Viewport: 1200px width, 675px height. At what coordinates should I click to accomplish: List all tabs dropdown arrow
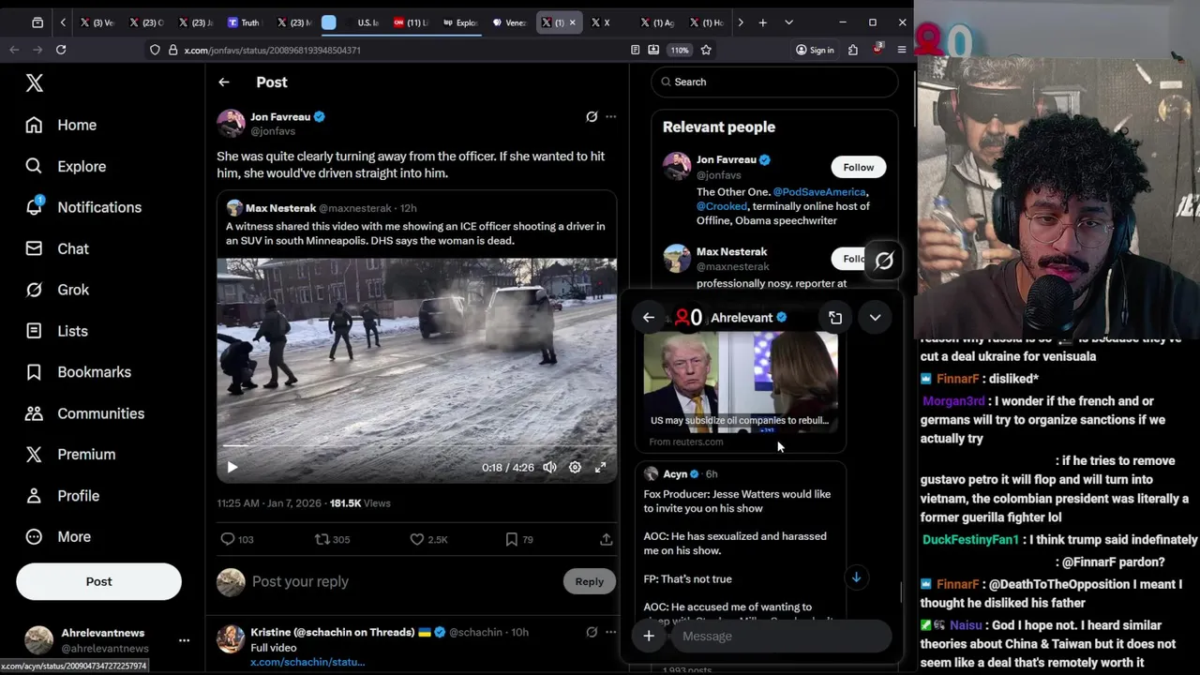[x=788, y=22]
